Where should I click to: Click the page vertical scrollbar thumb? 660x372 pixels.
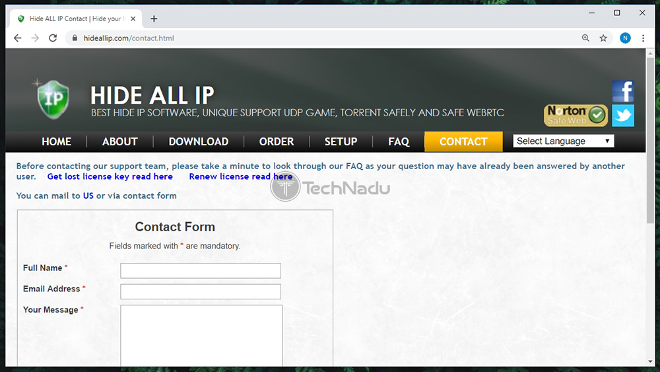pos(650,140)
